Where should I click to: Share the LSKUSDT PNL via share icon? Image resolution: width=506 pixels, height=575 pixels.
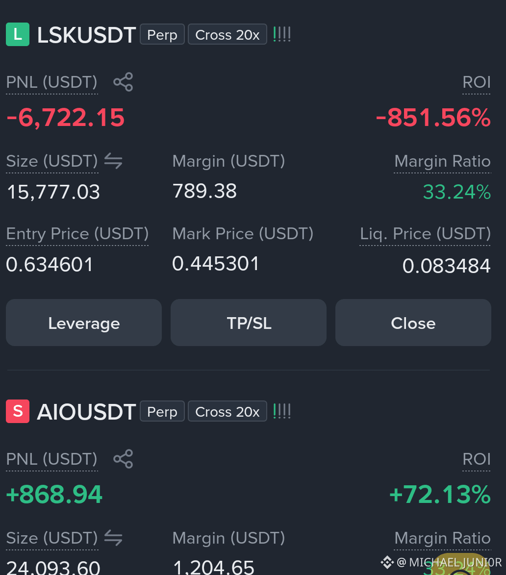coord(123,82)
